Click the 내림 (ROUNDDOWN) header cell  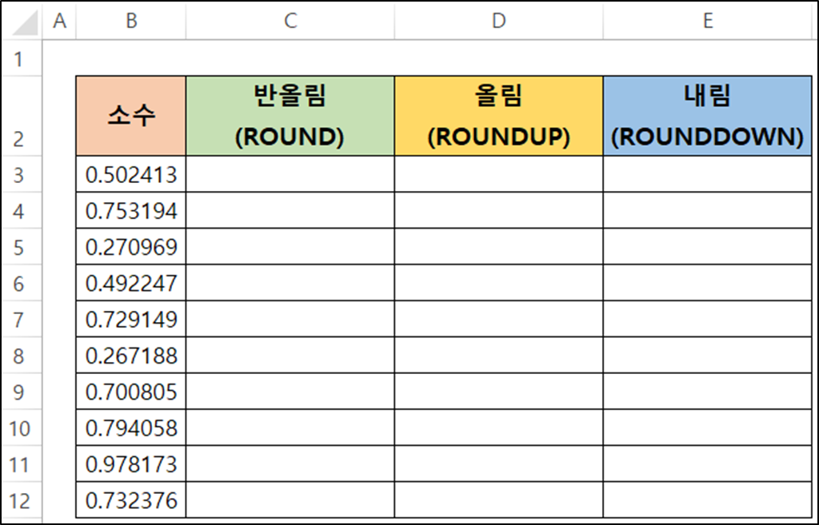[708, 116]
